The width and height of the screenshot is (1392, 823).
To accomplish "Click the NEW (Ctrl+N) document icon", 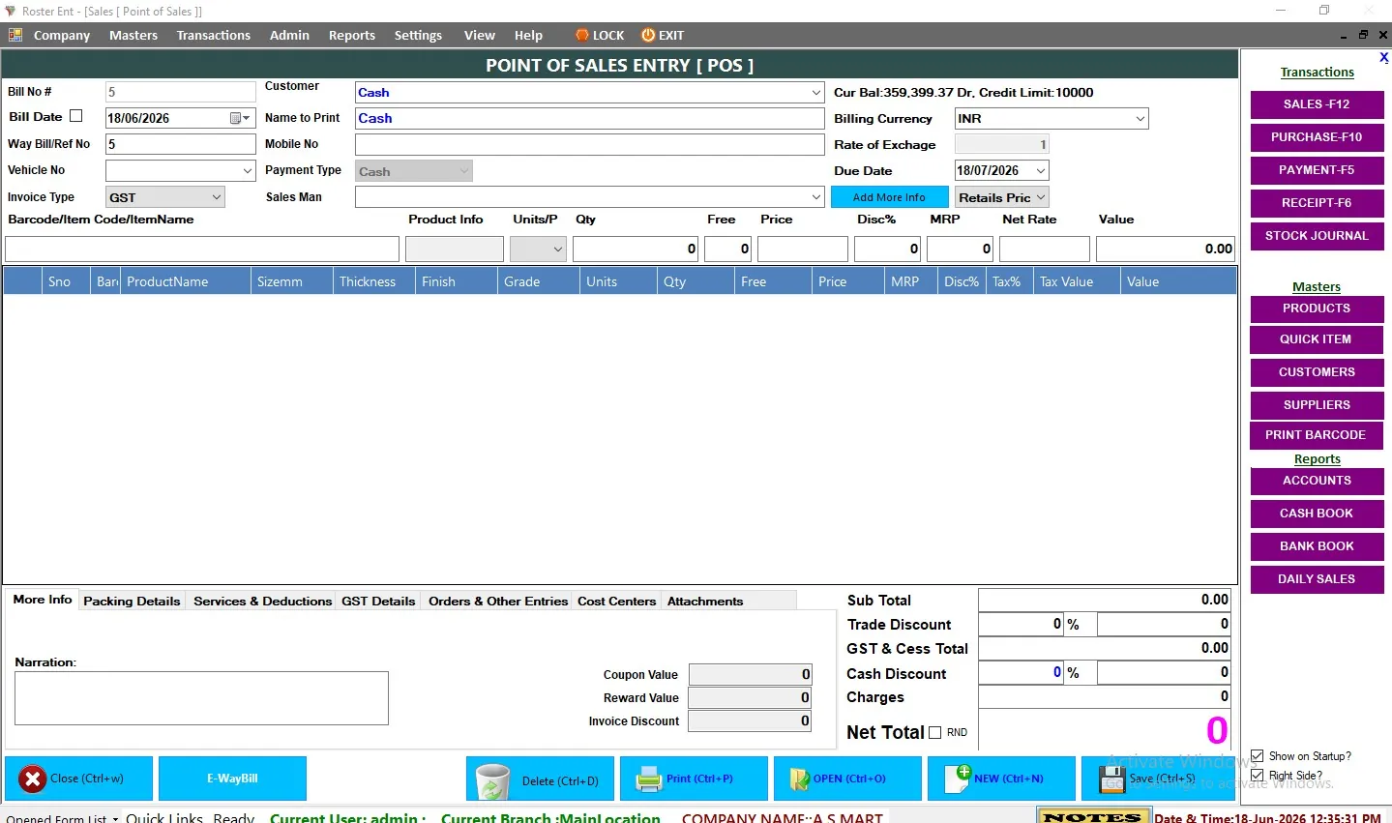I will click(958, 779).
